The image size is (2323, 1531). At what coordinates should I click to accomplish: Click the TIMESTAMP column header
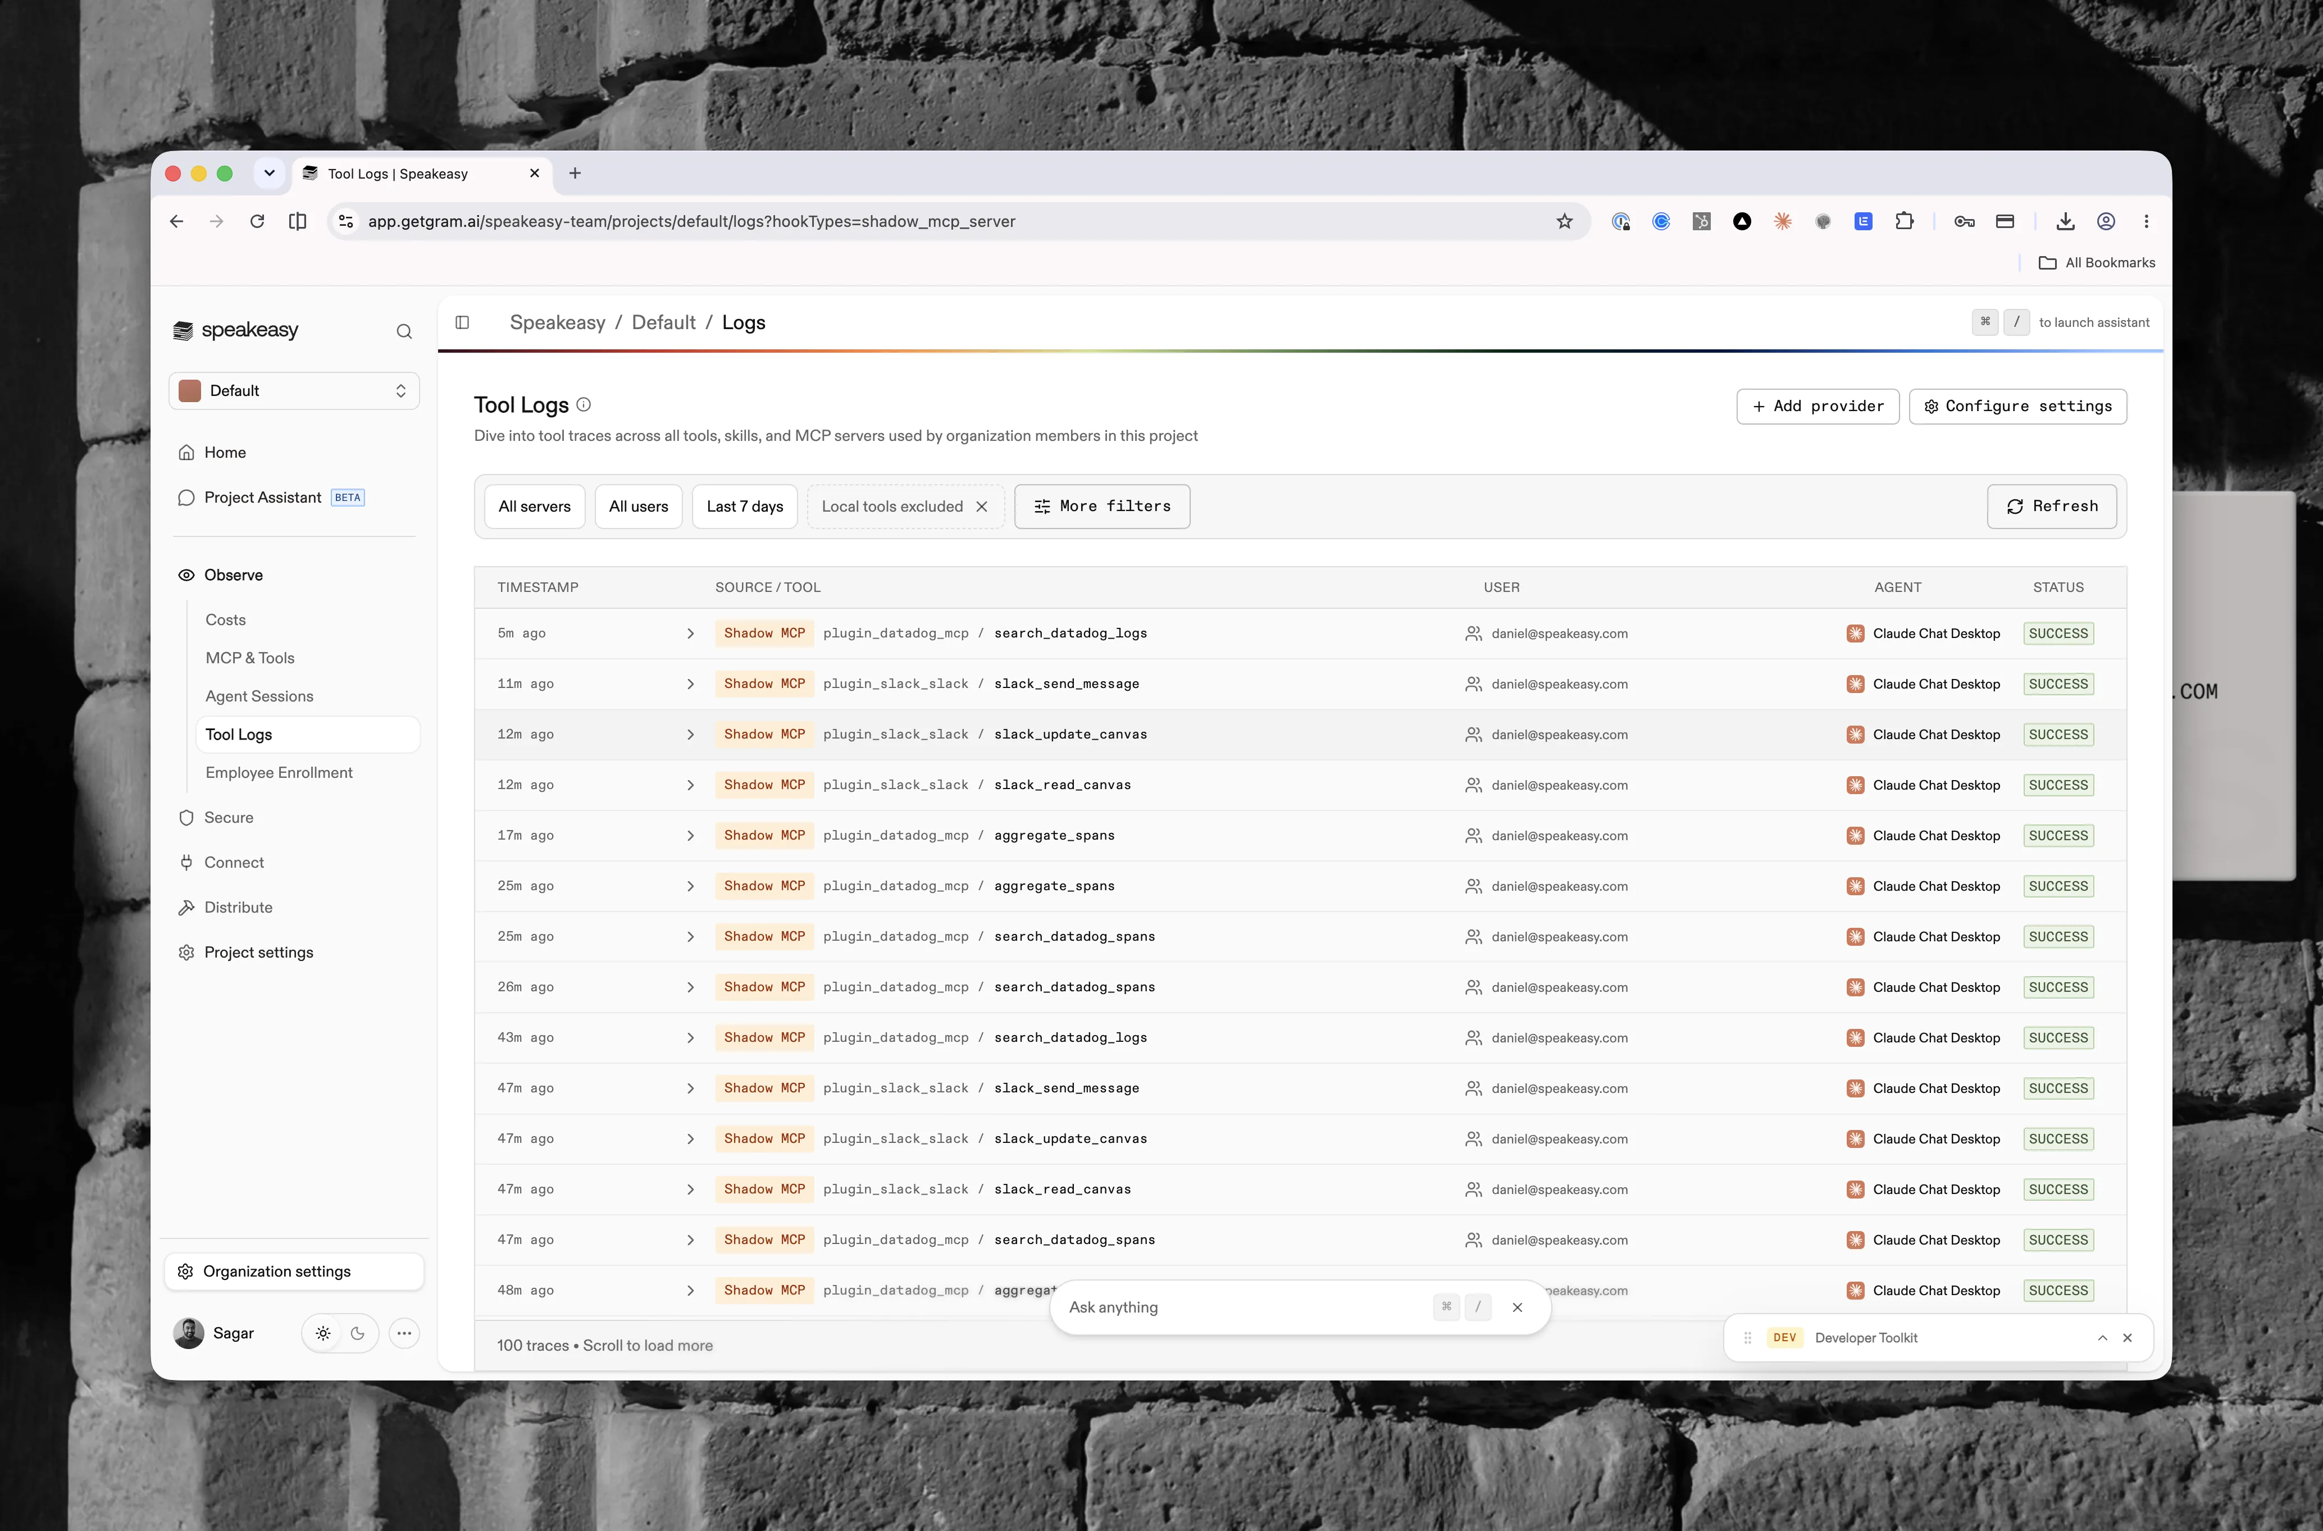click(538, 587)
